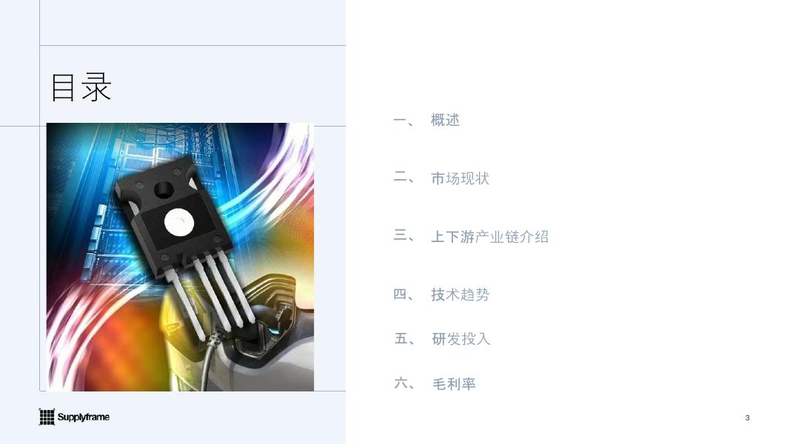Click the transistor chip photo
The image size is (790, 444).
(x=180, y=257)
